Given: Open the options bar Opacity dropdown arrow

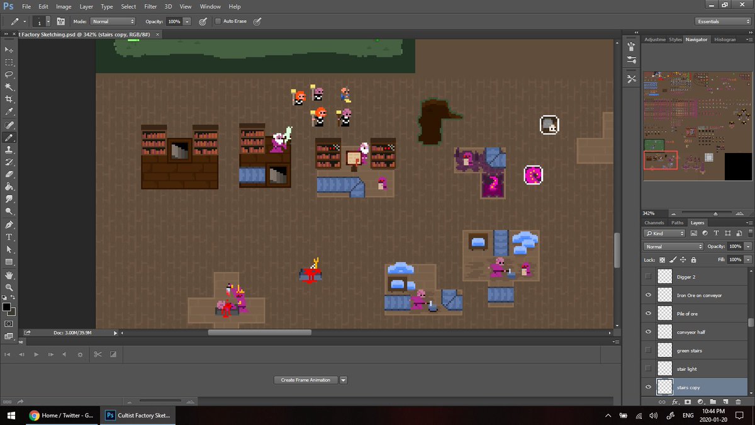Looking at the screenshot, I should [187, 21].
